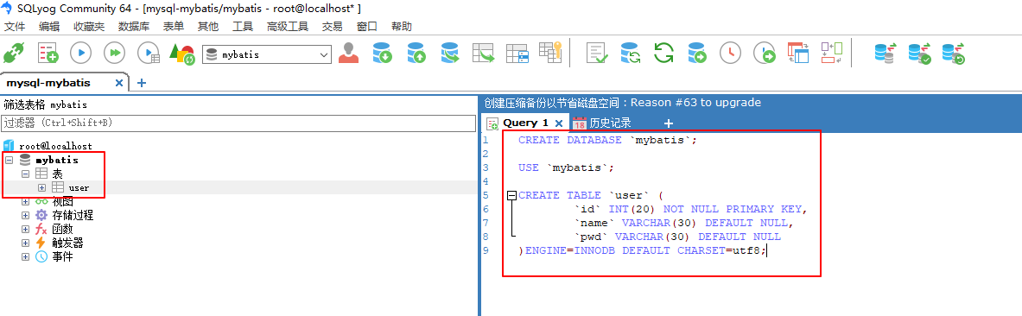Screen dimensions: 1022x316
Task: Add new query tab next to 历史记录
Action: (668, 123)
